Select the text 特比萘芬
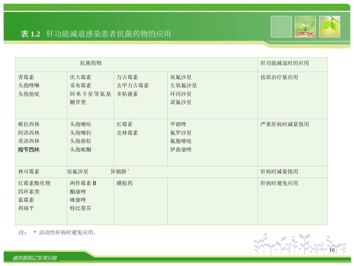The height and width of the screenshot is (266, 354). click(x=80, y=208)
